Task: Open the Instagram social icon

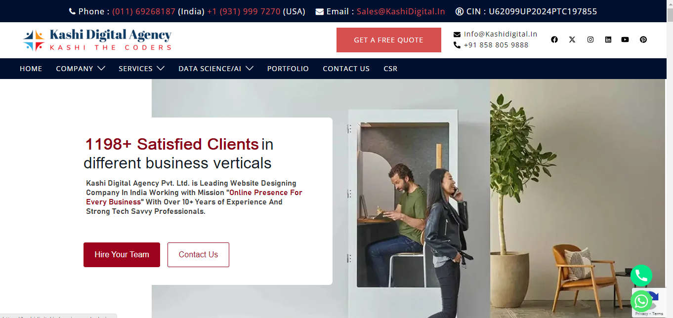Action: [590, 40]
